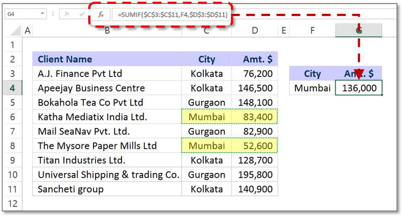Click the Enter checkmark formula bar icon
403x217 pixels.
82,14
